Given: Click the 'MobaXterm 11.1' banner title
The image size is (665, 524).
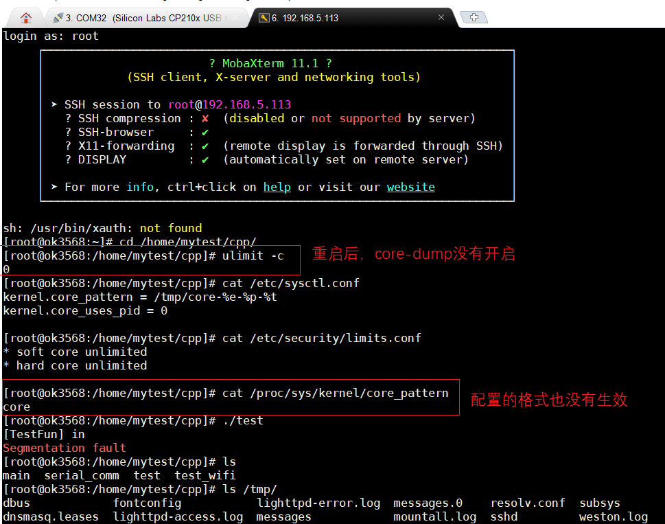Looking at the screenshot, I should pyautogui.click(x=270, y=63).
